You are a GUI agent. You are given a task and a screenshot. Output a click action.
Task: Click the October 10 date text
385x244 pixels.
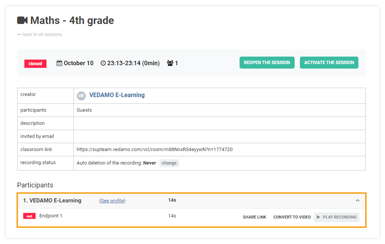tap(79, 63)
